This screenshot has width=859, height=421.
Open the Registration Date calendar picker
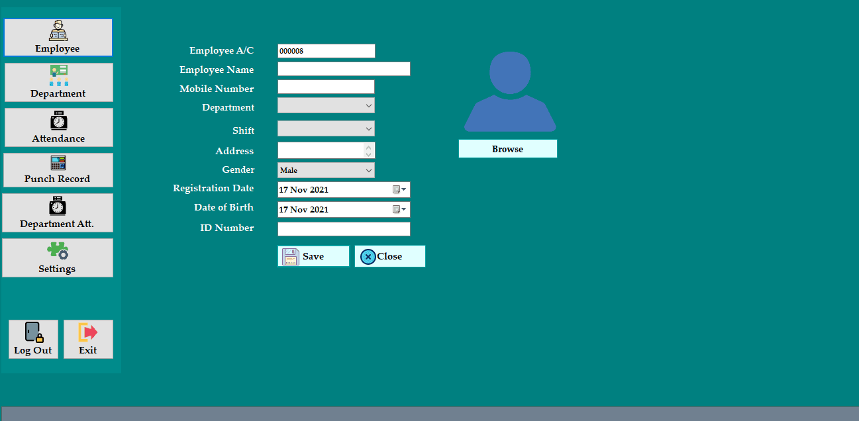[399, 190]
